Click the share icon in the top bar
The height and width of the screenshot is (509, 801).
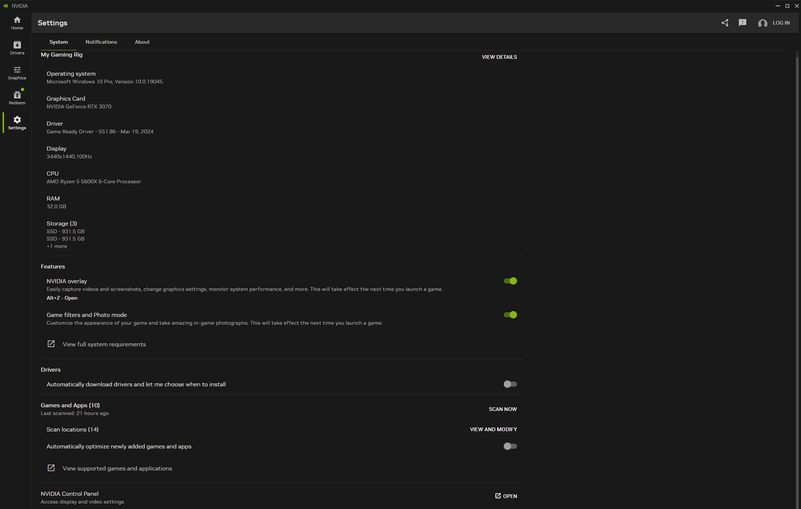tap(725, 23)
